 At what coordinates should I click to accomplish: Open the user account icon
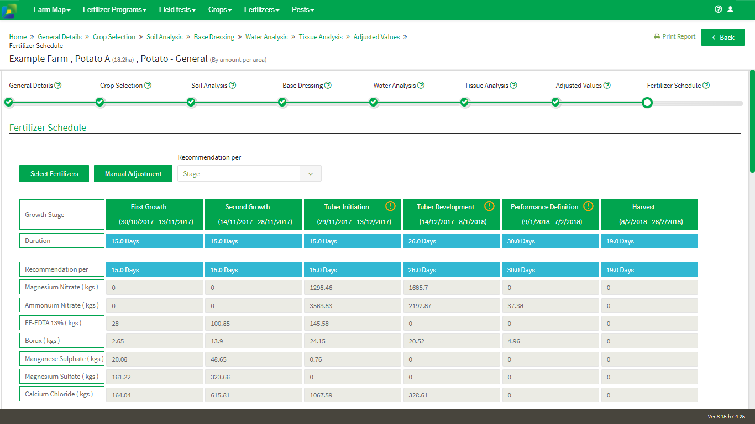[730, 9]
